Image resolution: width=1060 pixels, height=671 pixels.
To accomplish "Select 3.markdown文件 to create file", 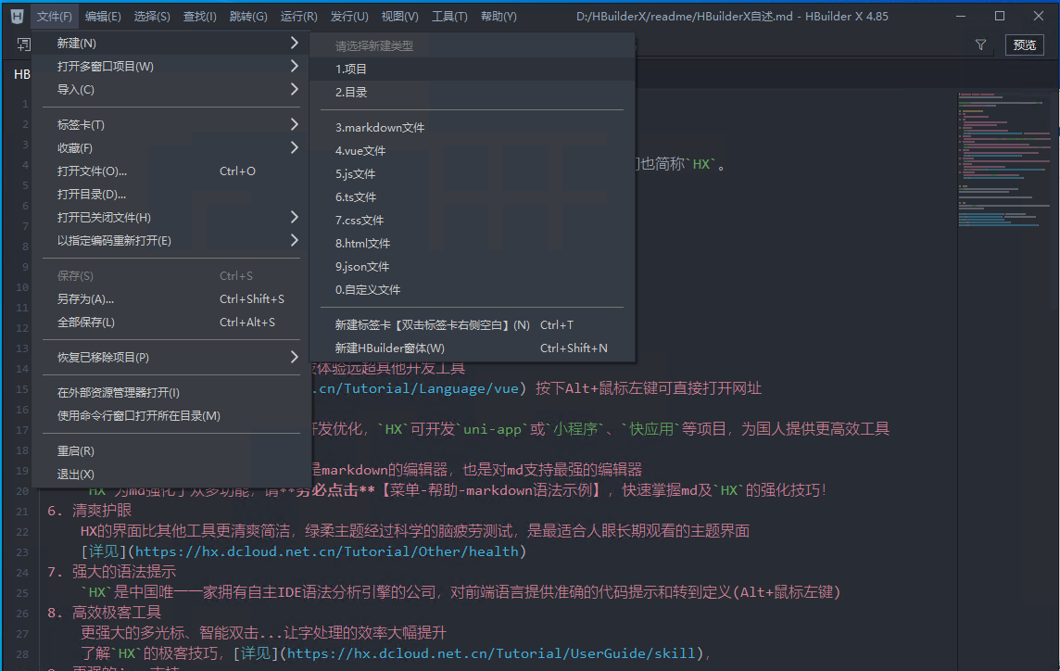I will click(x=380, y=128).
